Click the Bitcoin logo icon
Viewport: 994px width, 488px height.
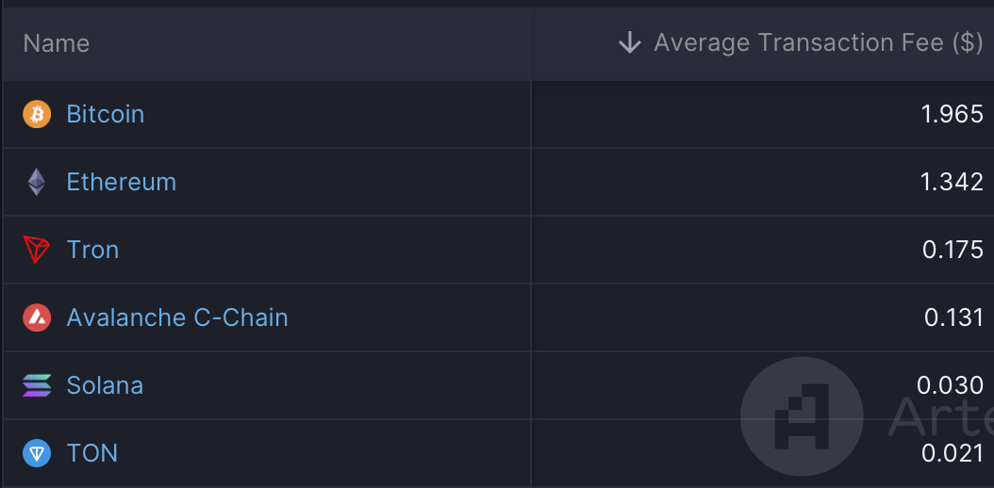coord(37,115)
